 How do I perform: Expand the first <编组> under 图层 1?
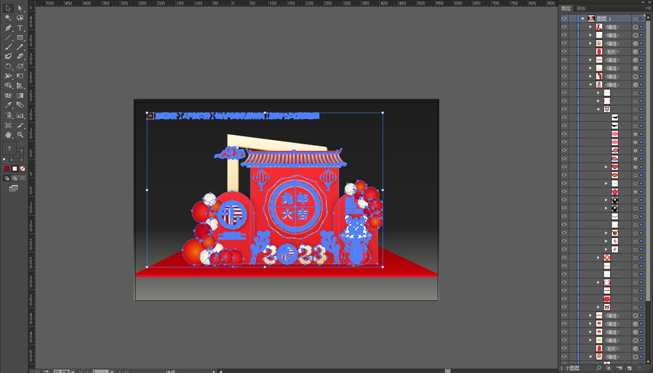click(x=591, y=27)
